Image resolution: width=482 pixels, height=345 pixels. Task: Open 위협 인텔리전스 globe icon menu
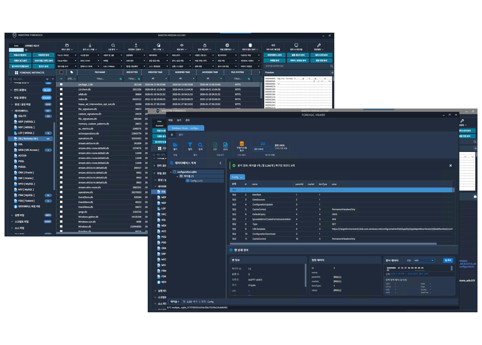coord(227,45)
